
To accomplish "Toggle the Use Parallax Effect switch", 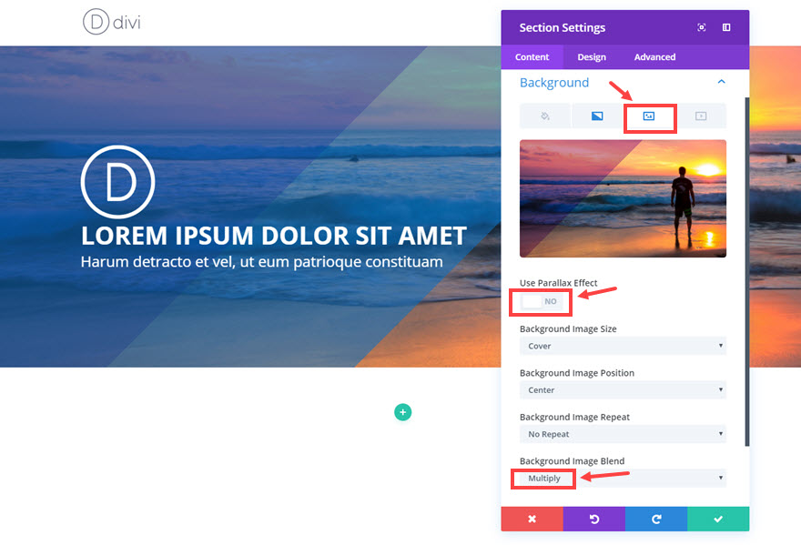I will (541, 301).
